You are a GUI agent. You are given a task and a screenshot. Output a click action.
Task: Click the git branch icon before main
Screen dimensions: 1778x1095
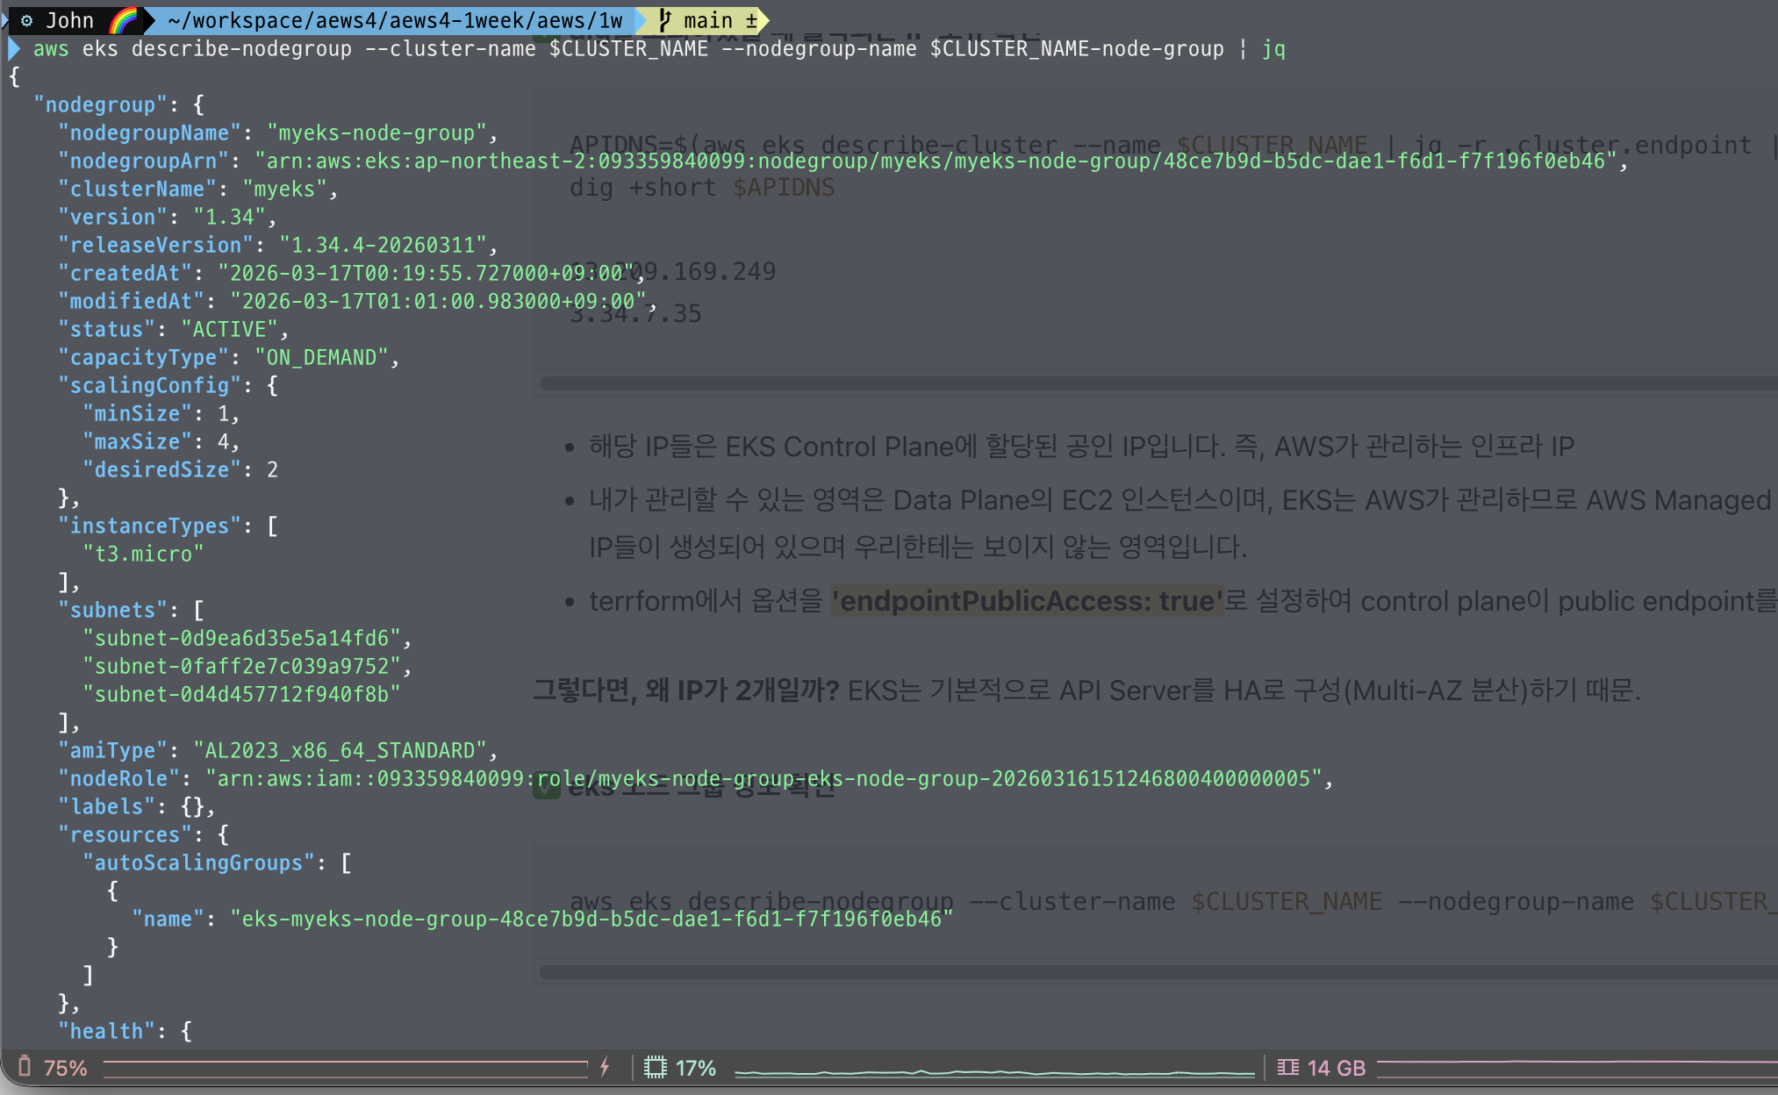tap(664, 20)
